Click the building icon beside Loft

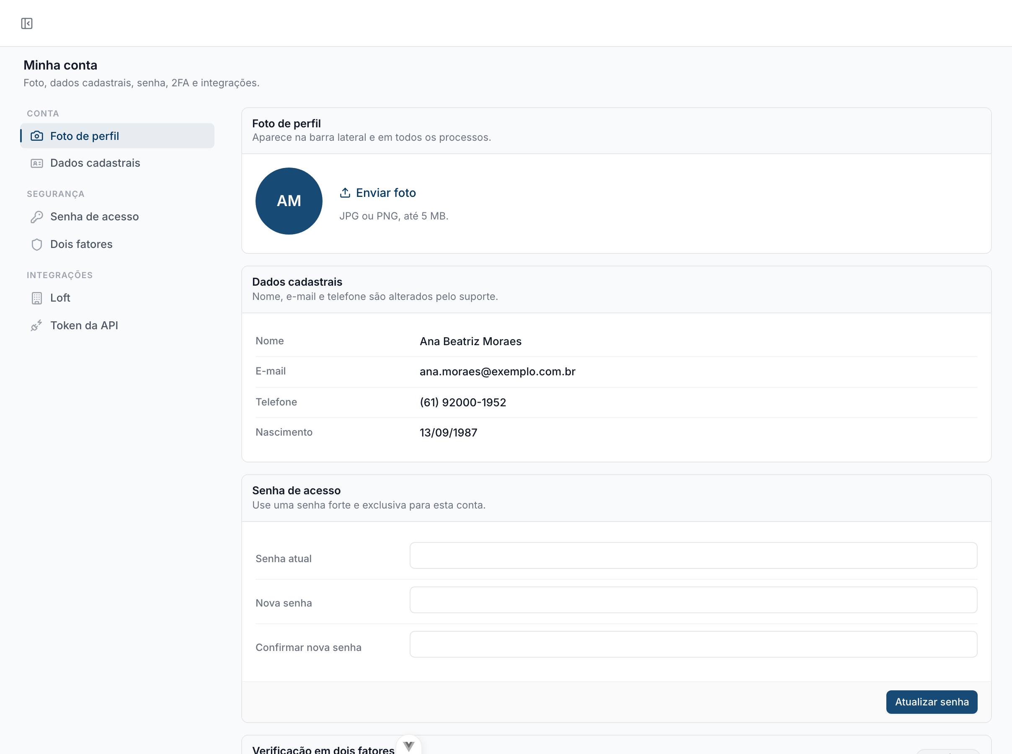[x=37, y=298]
